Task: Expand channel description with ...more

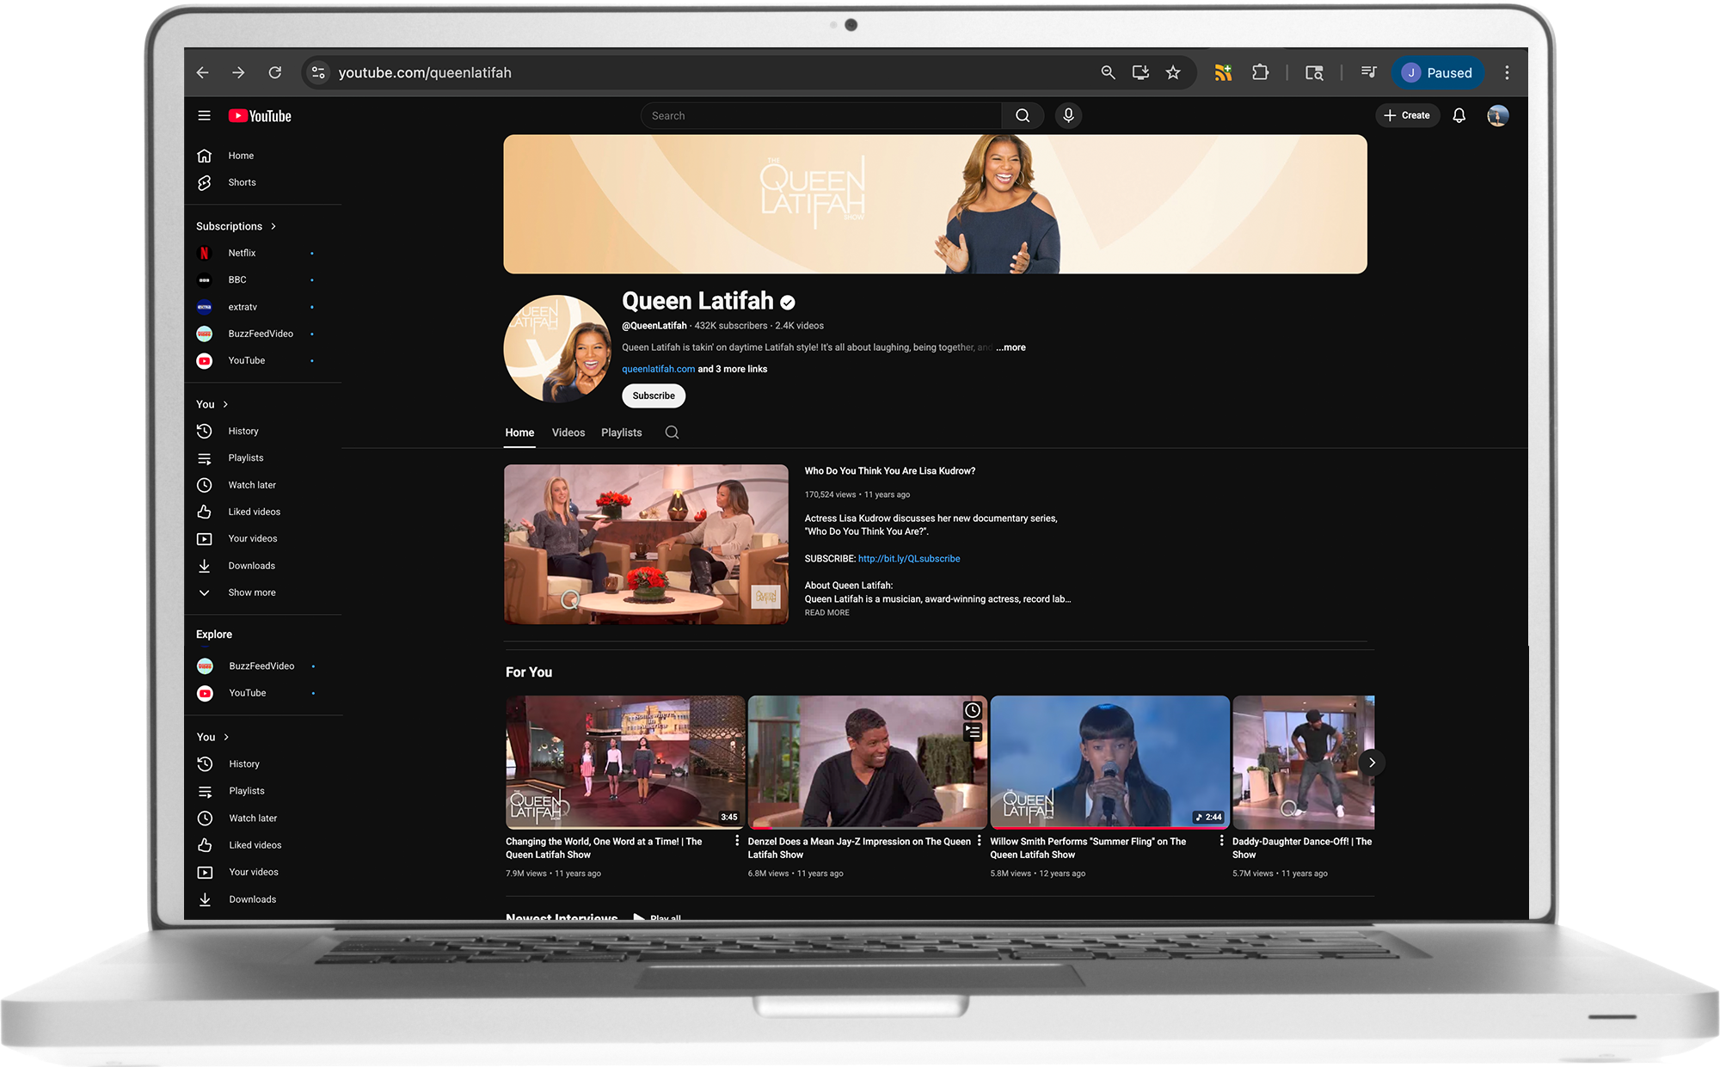Action: [1011, 347]
